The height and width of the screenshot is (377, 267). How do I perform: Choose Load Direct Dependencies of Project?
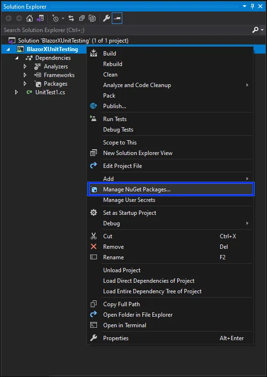(x=170, y=281)
